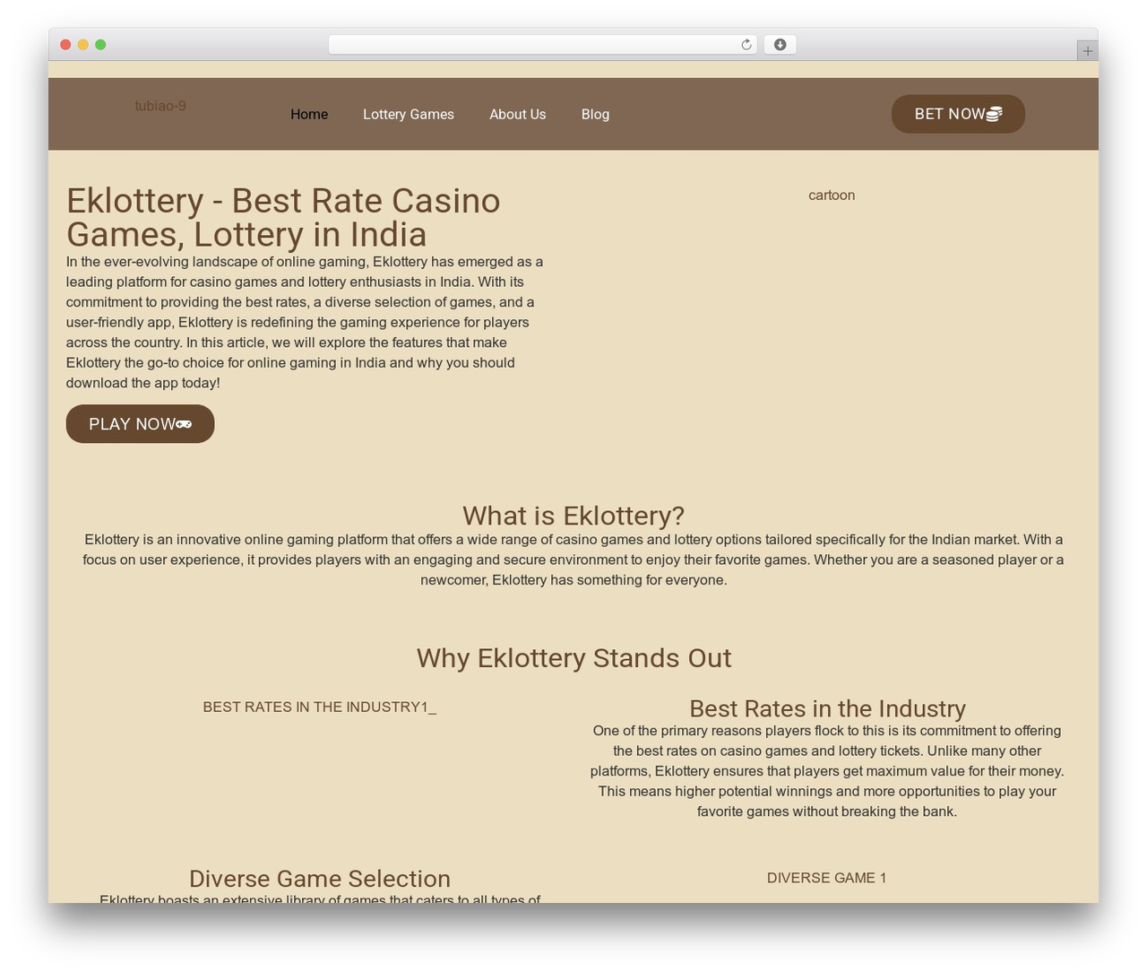Screen dimensions: 1147x972
Task: Click the BET NOW button
Action: coord(958,114)
